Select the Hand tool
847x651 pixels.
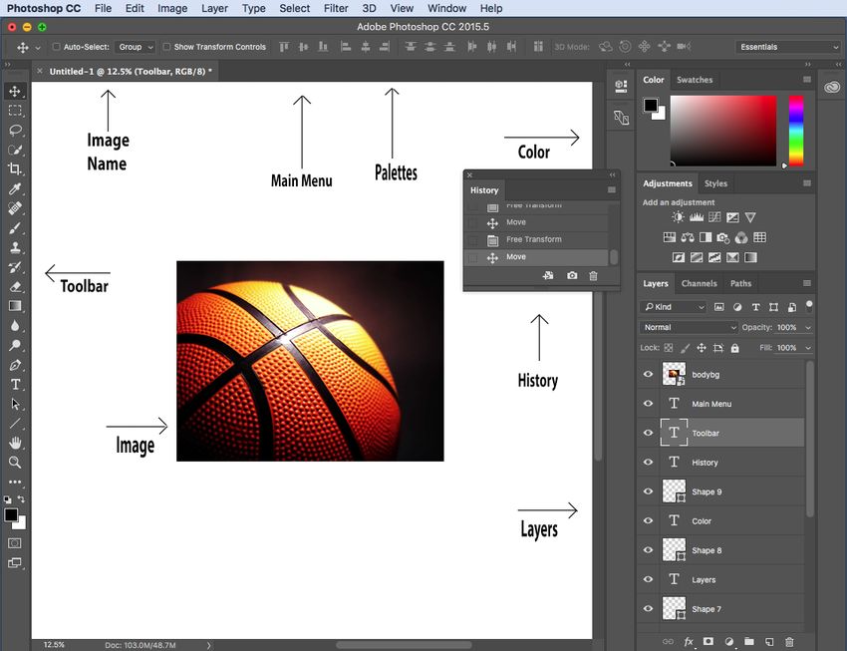(15, 443)
